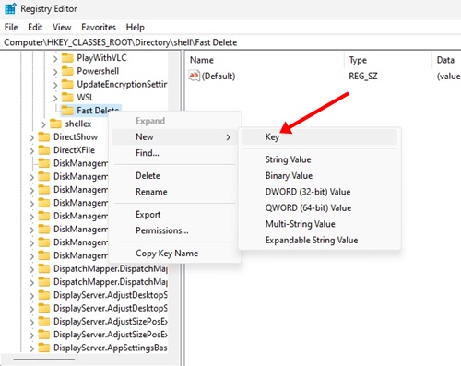Screen dimensions: 461x366
Task: Open the Favorites menu
Action: [x=99, y=27]
